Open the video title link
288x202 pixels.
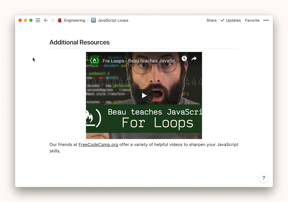pyautogui.click(x=140, y=61)
